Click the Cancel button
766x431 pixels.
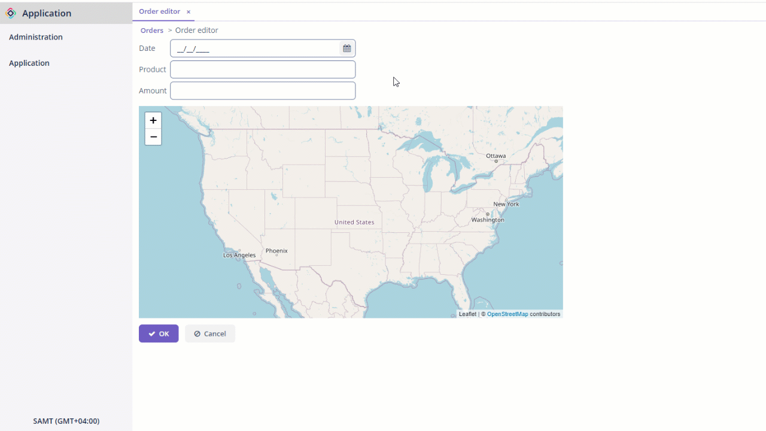pyautogui.click(x=210, y=333)
